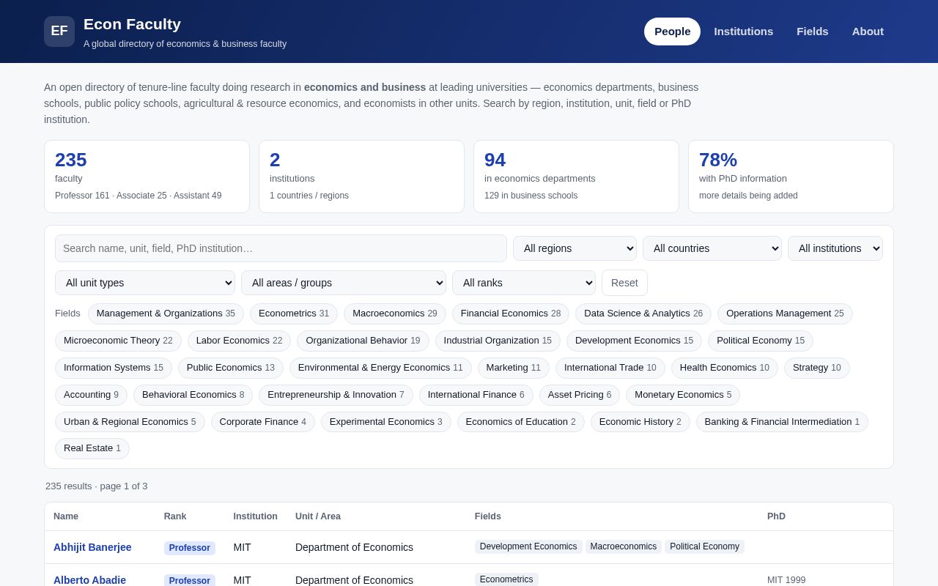
Task: Click the PhD column header
Action: click(x=776, y=516)
